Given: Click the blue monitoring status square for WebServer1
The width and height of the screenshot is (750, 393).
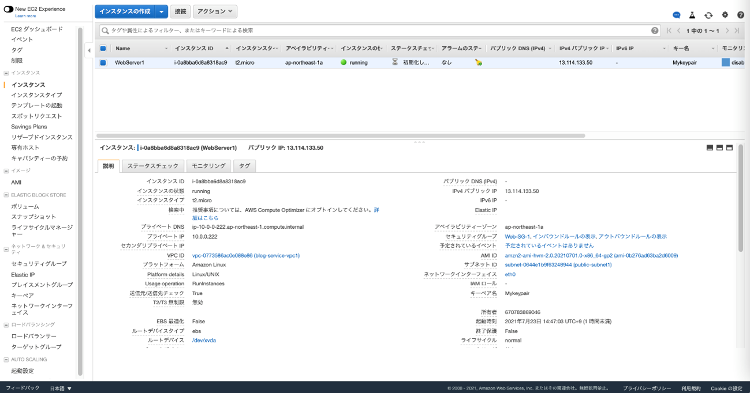Looking at the screenshot, I should point(725,62).
